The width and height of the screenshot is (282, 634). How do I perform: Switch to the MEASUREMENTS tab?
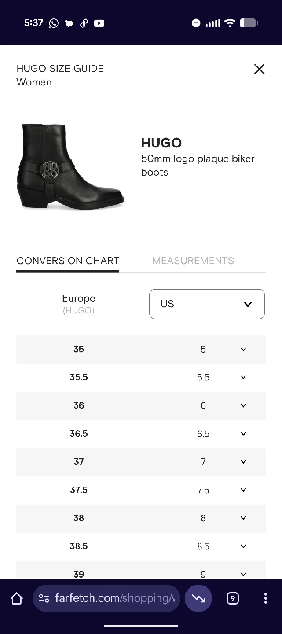point(193,261)
